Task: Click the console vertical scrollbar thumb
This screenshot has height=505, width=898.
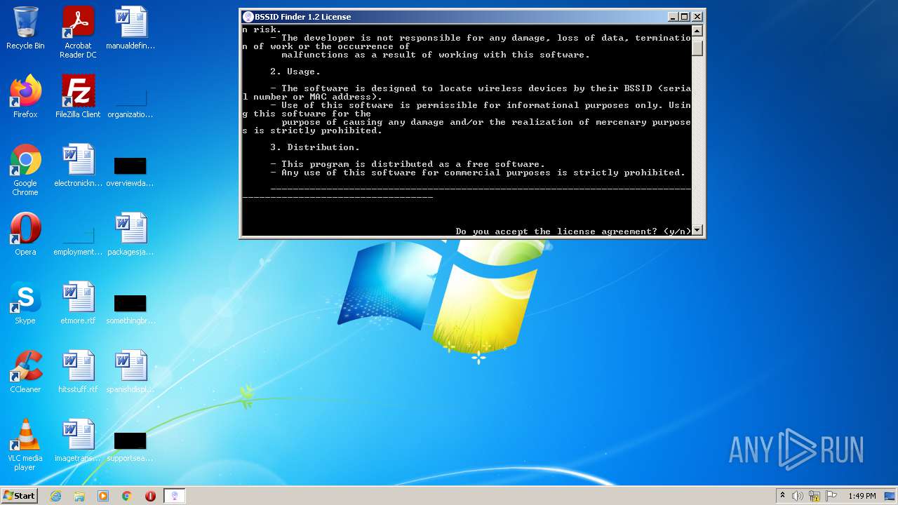Action: (x=697, y=47)
